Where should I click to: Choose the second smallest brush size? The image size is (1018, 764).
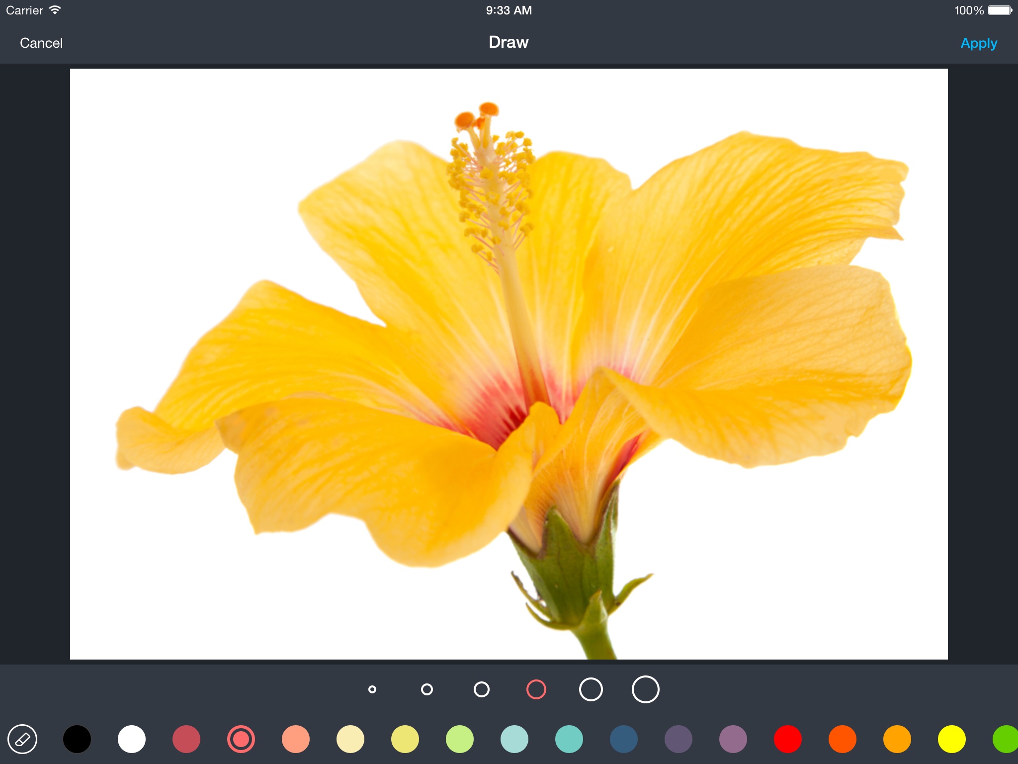pyautogui.click(x=426, y=689)
